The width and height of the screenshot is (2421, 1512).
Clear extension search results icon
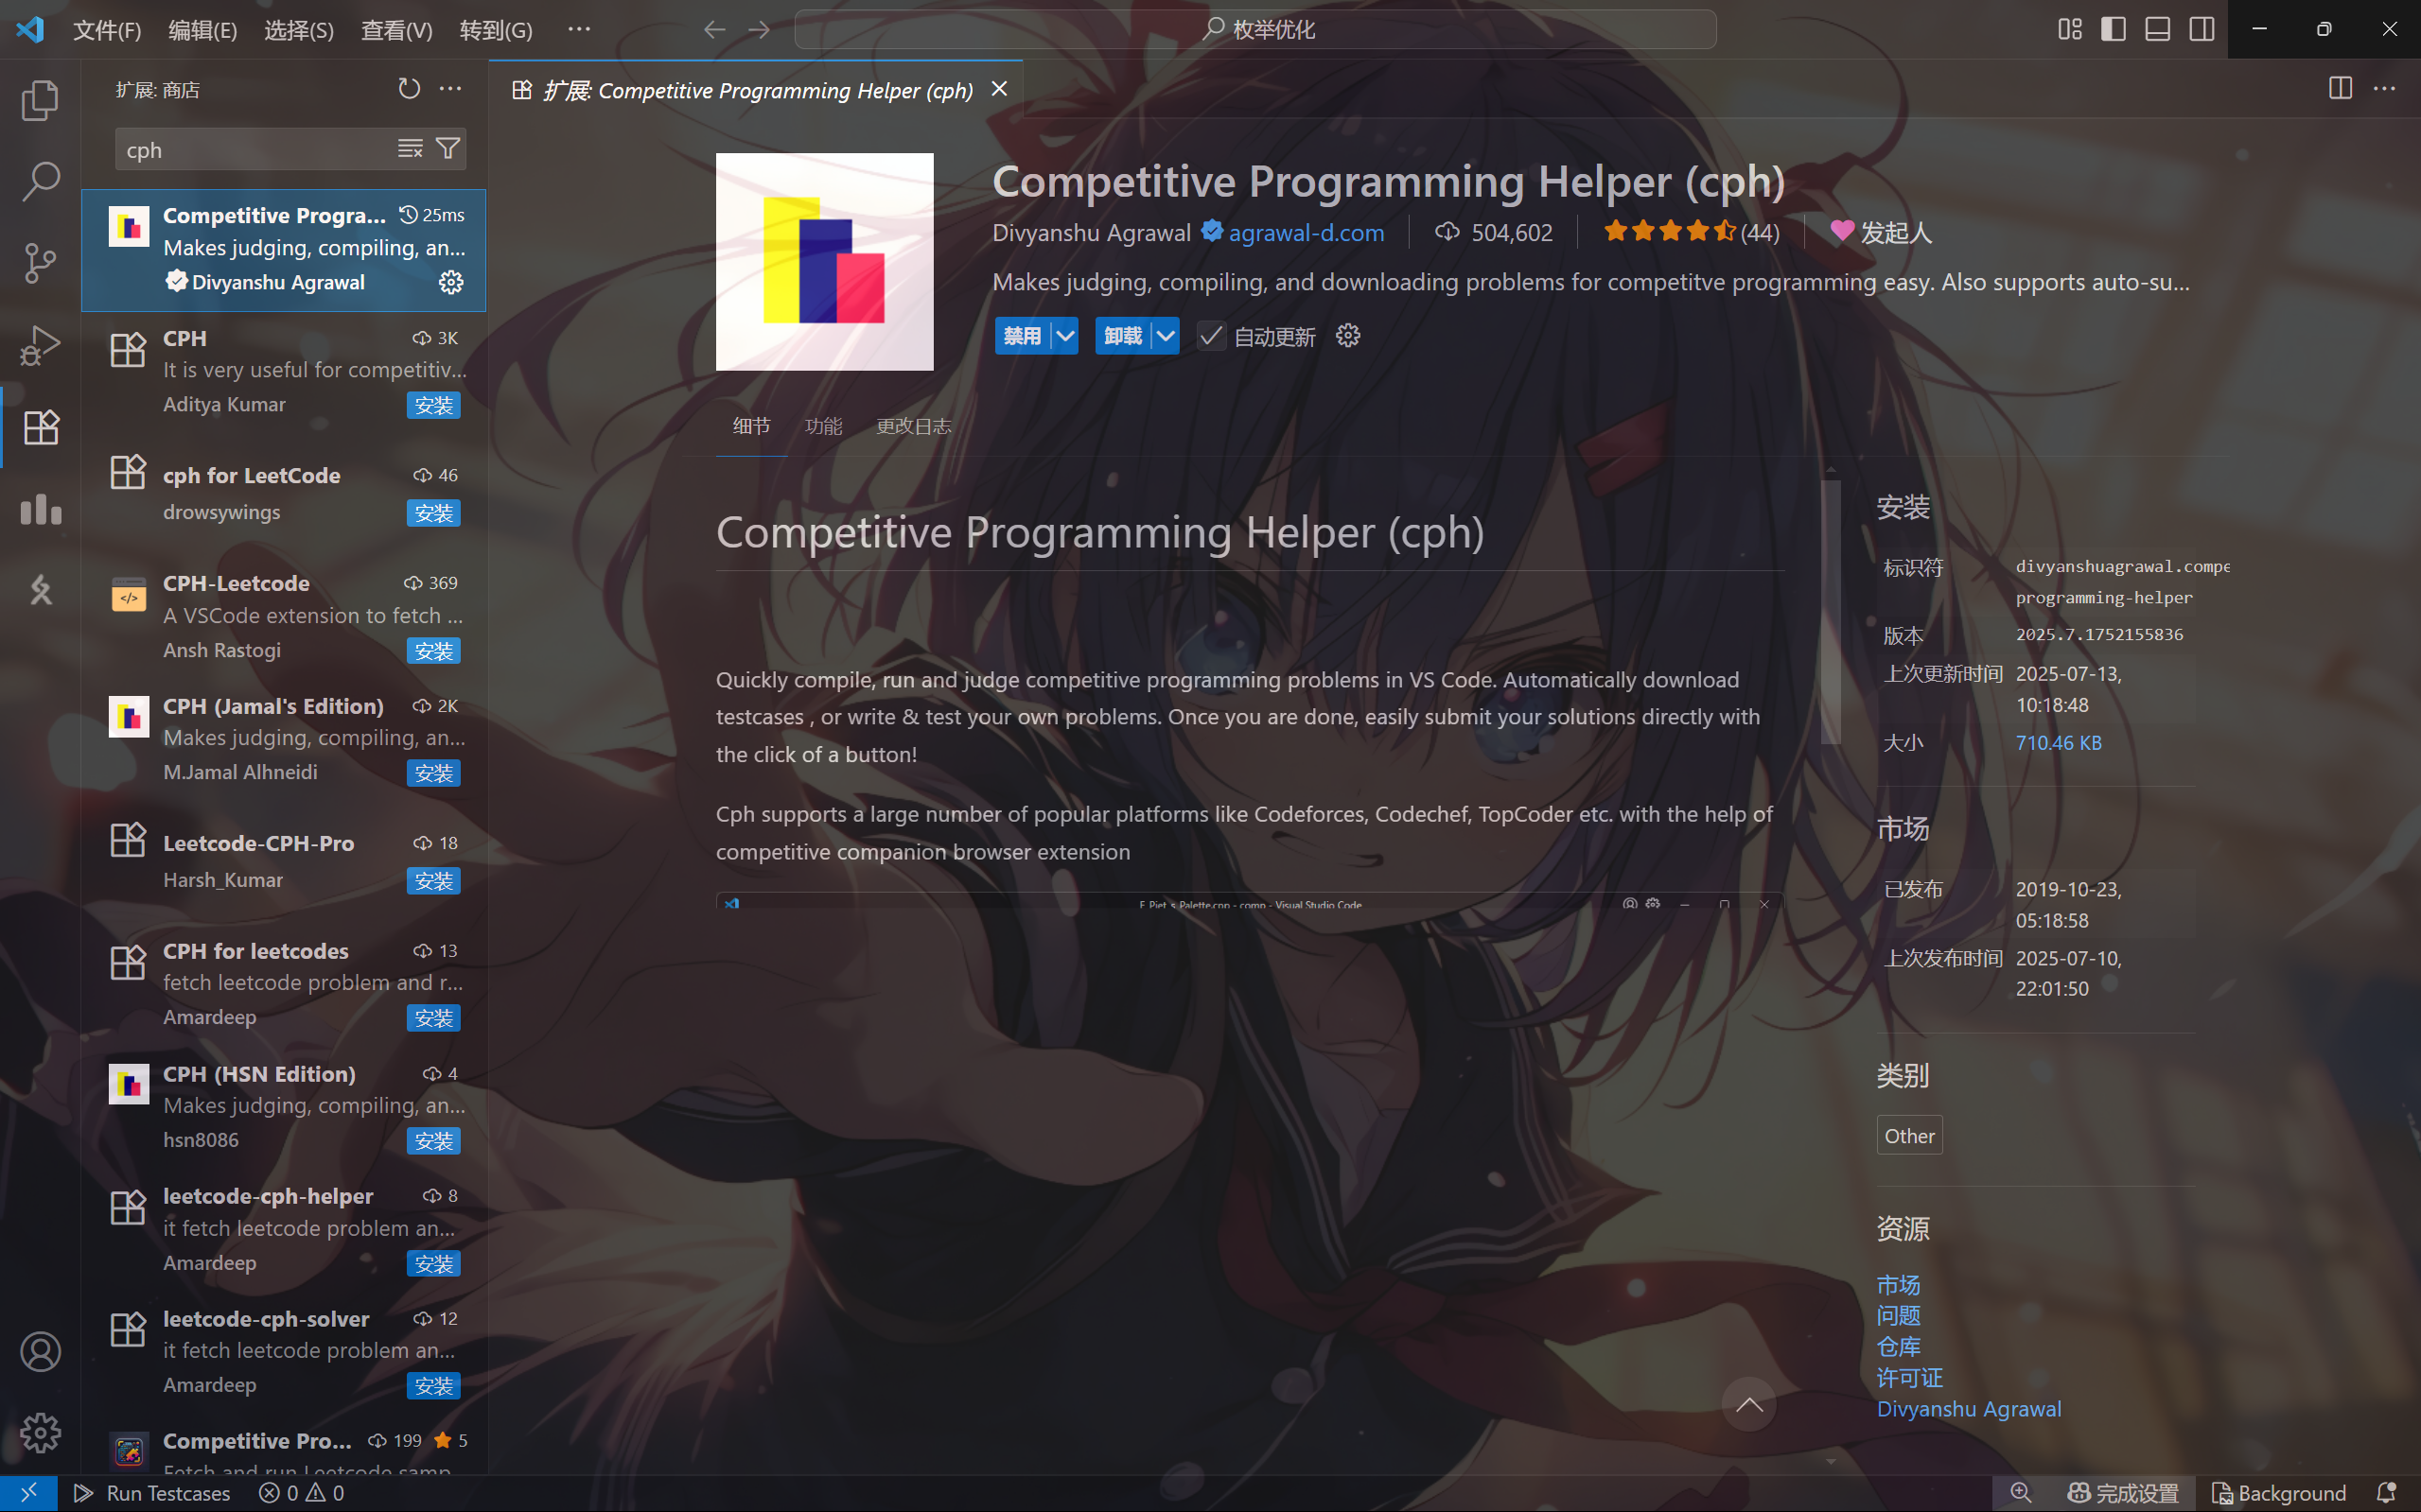point(411,149)
